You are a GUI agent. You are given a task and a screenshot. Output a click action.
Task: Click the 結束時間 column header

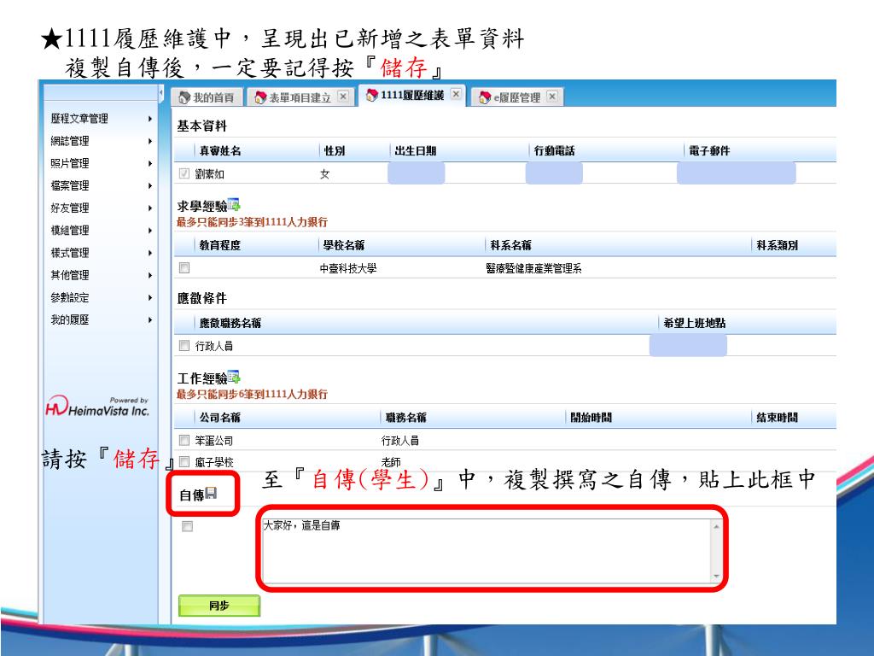point(777,417)
